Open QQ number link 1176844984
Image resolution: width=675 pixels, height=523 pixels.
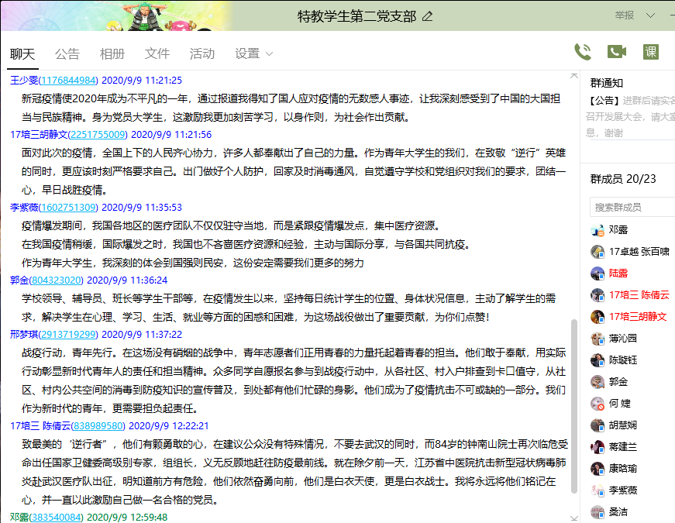[68, 80]
